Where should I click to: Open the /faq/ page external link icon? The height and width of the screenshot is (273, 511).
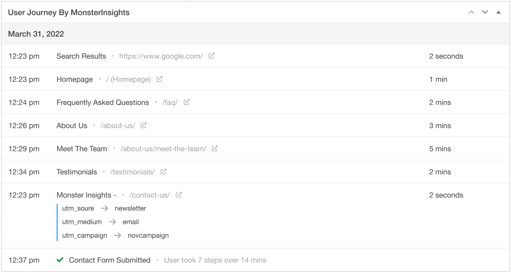click(x=187, y=102)
